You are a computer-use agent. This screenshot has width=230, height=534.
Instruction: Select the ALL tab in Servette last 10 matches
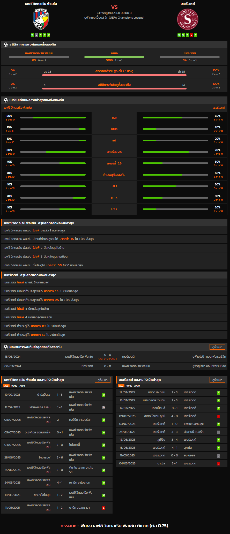[x=121, y=386]
